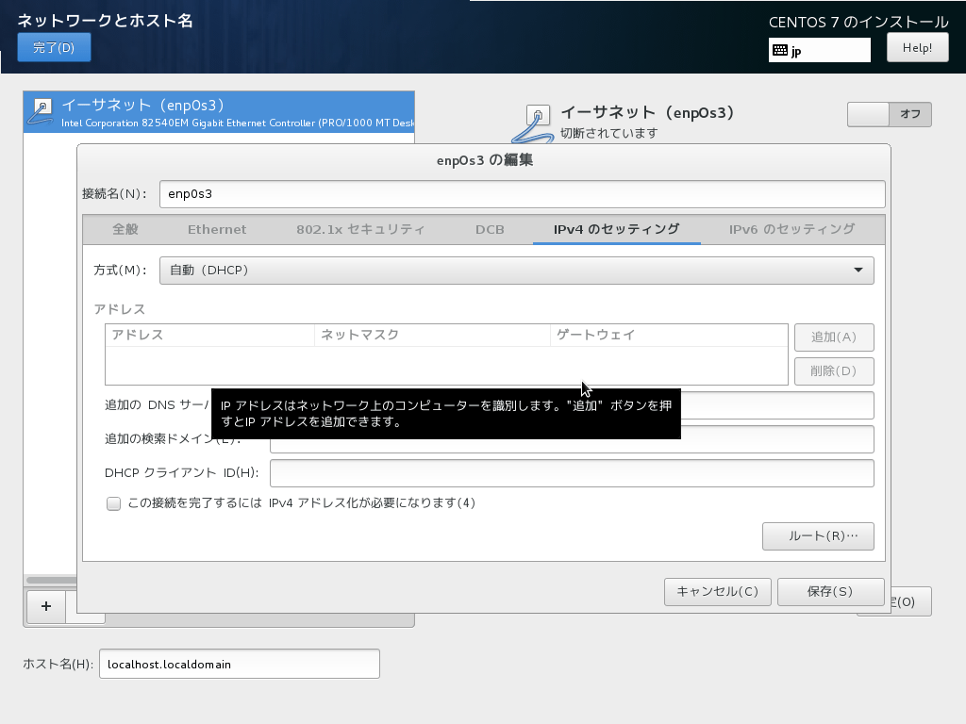966x724 pixels.
Task: Switch to the IPv6 のセッティング tab
Action: 790,228
